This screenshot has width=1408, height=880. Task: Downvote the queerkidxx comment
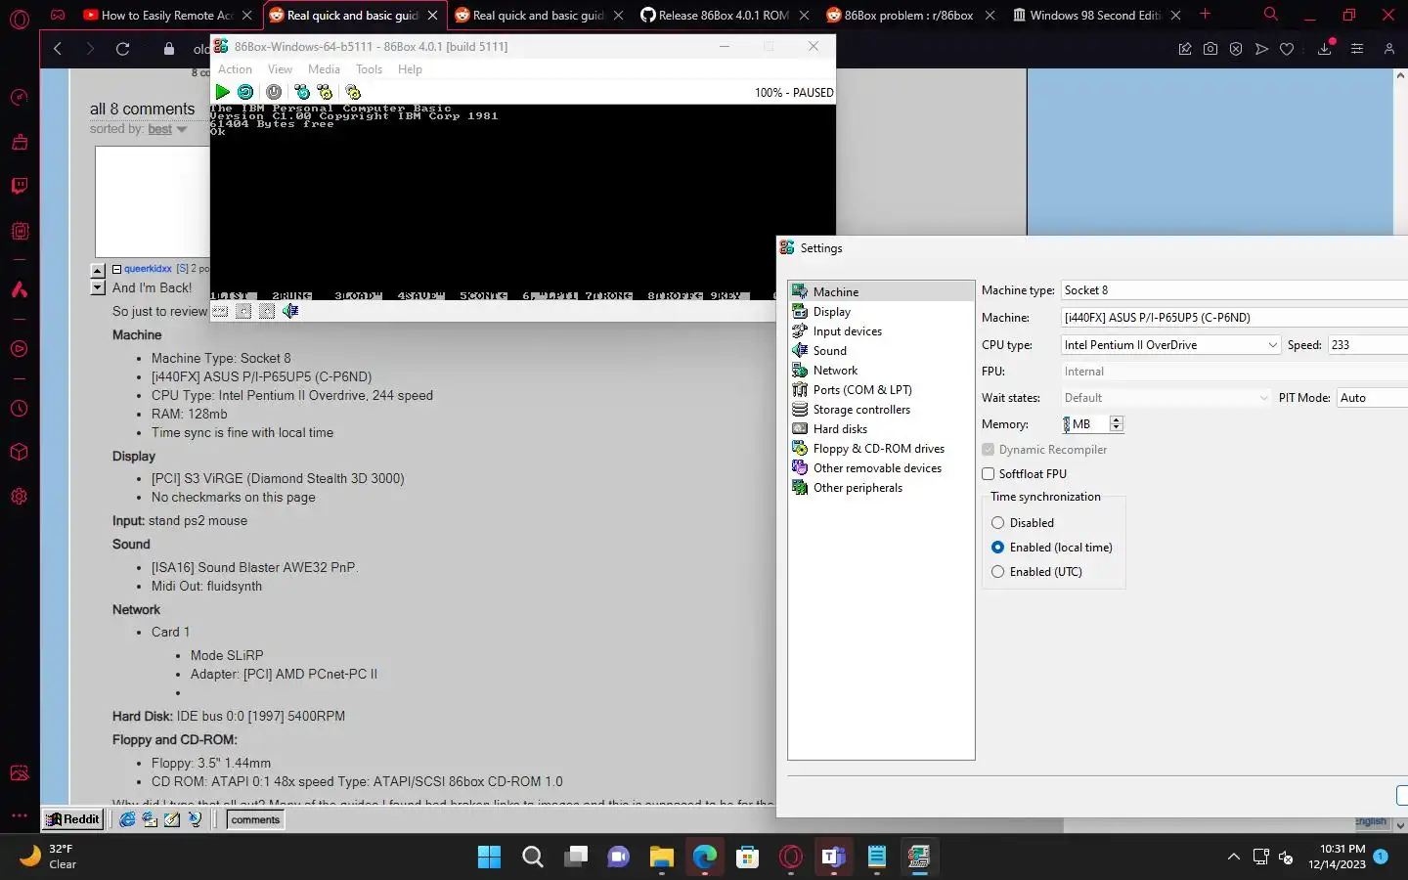coord(98,287)
